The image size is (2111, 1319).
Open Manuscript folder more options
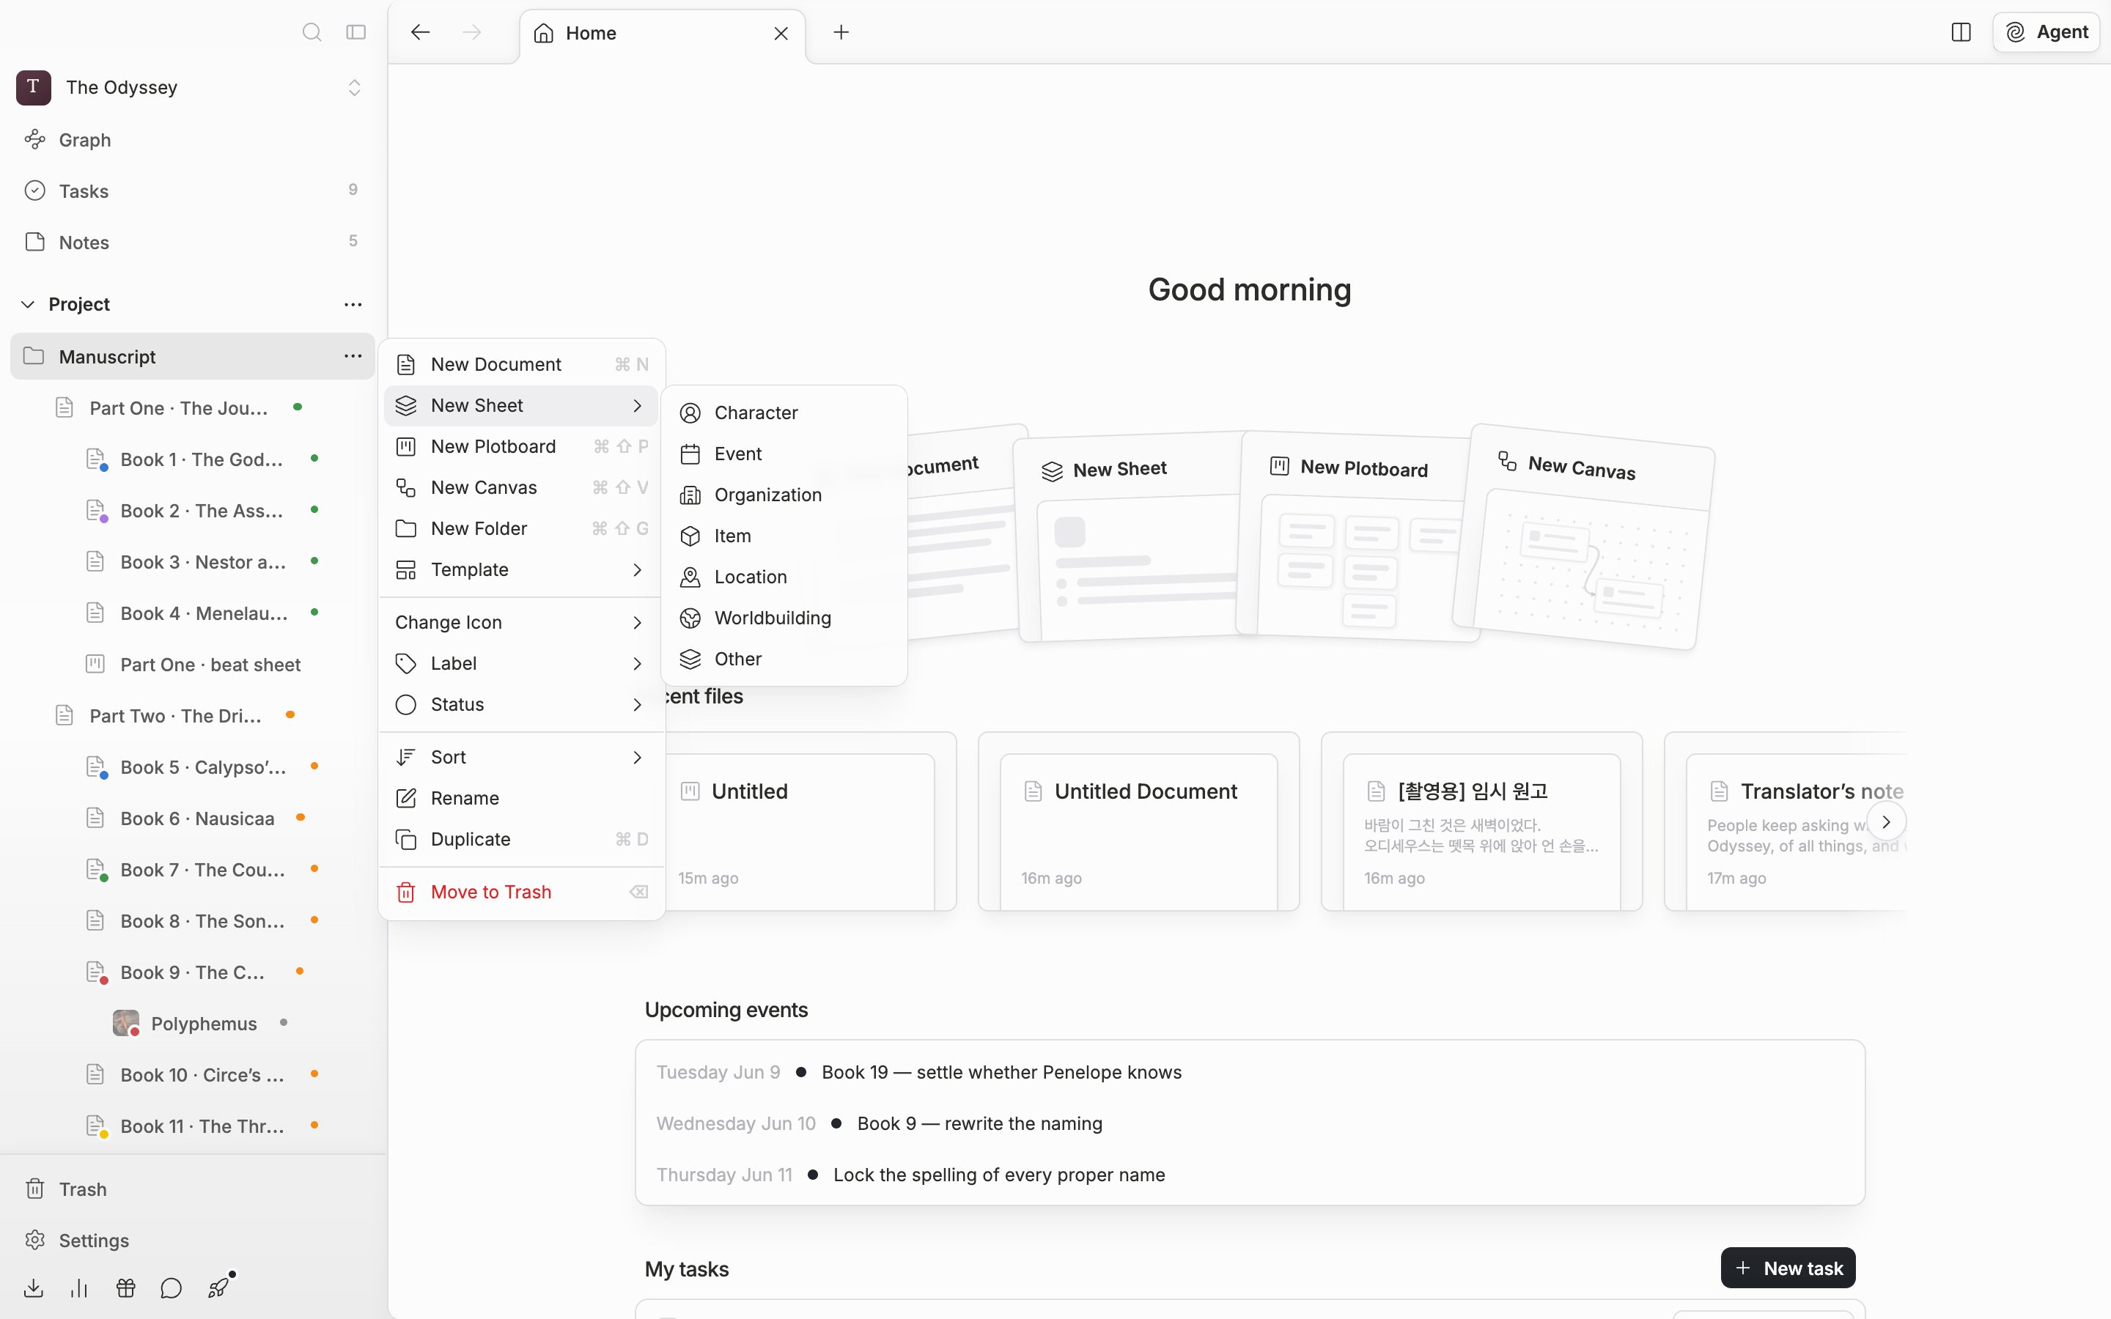pyautogui.click(x=353, y=356)
